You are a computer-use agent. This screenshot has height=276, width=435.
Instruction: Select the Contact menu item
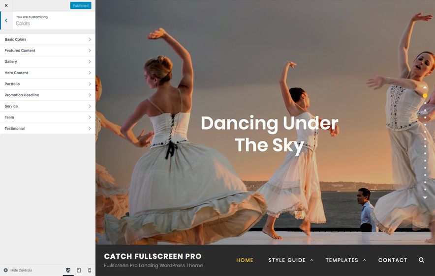coord(393,260)
